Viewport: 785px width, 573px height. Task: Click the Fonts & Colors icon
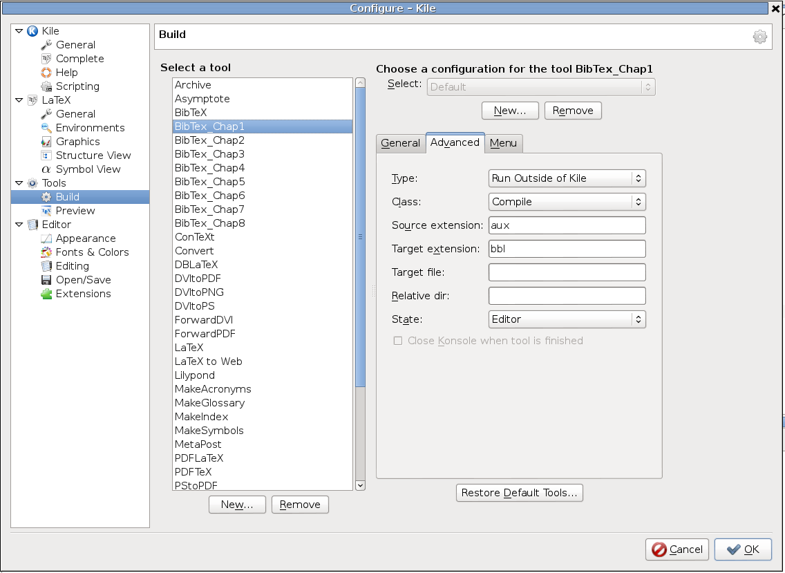46,252
